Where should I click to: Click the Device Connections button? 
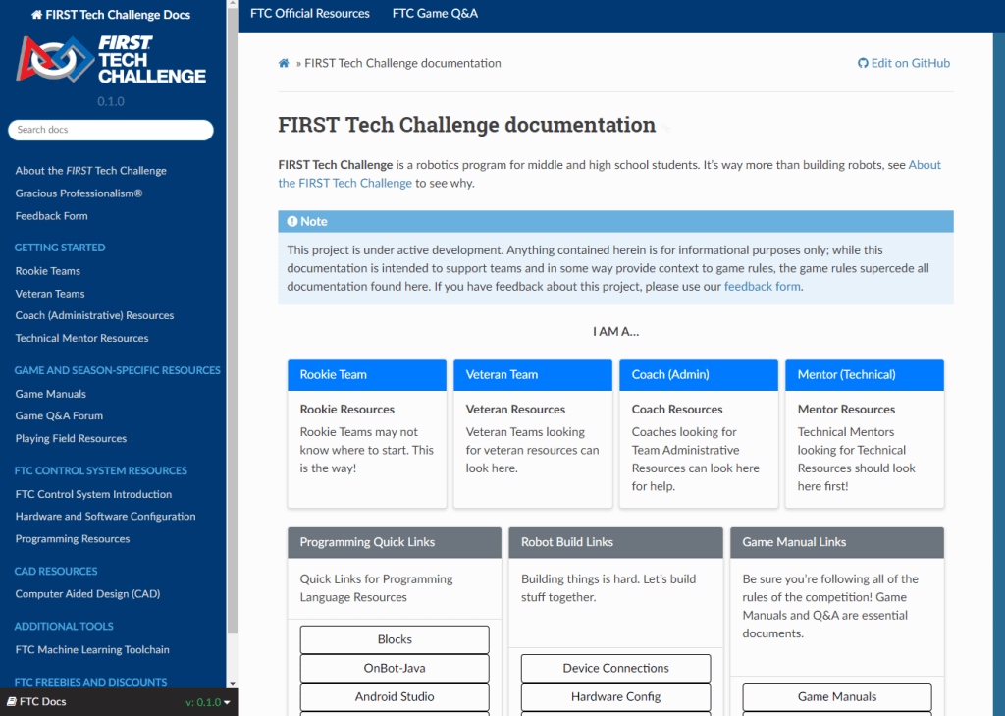[x=615, y=668]
